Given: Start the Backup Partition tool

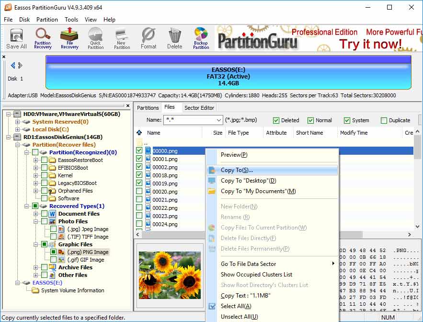Looking at the screenshot, I should (201, 38).
